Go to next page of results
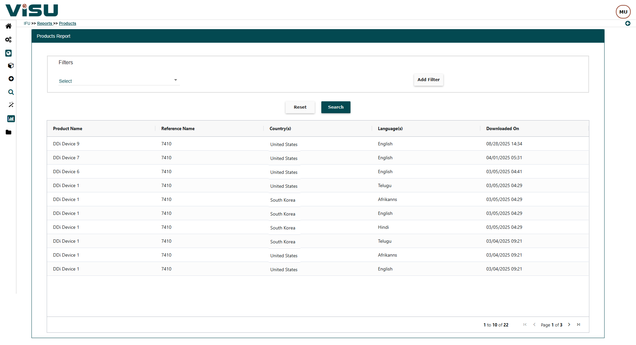This screenshot has width=636, height=345. [569, 325]
